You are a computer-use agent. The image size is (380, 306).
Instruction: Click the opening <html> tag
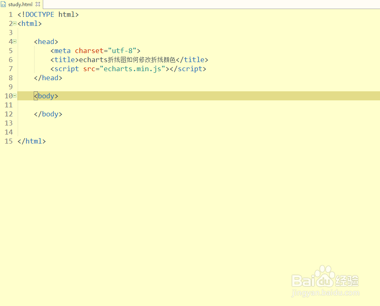[x=30, y=23]
